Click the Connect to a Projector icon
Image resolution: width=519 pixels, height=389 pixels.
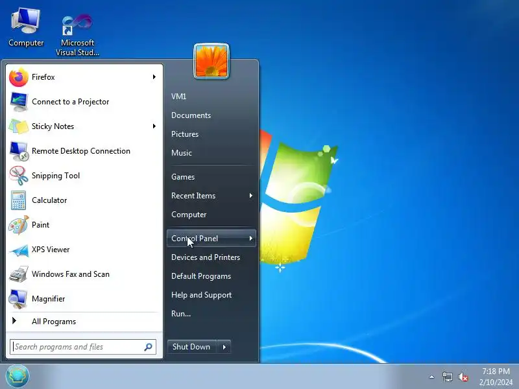click(19, 102)
